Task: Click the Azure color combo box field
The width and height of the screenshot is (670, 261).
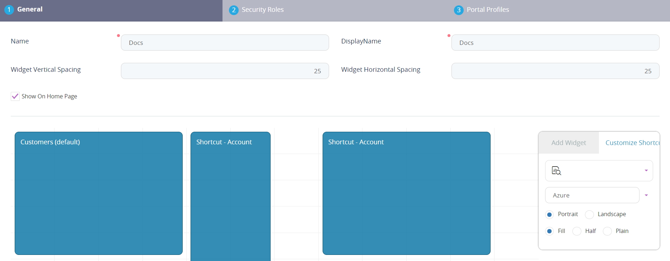Action: click(592, 195)
